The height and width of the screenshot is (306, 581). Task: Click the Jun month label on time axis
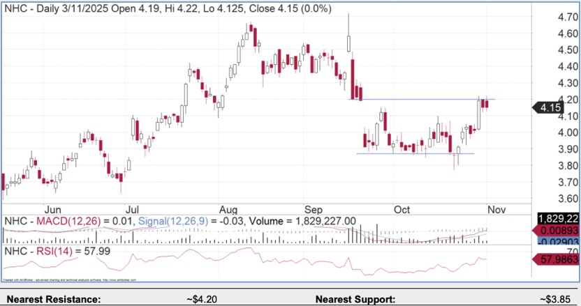coord(52,208)
